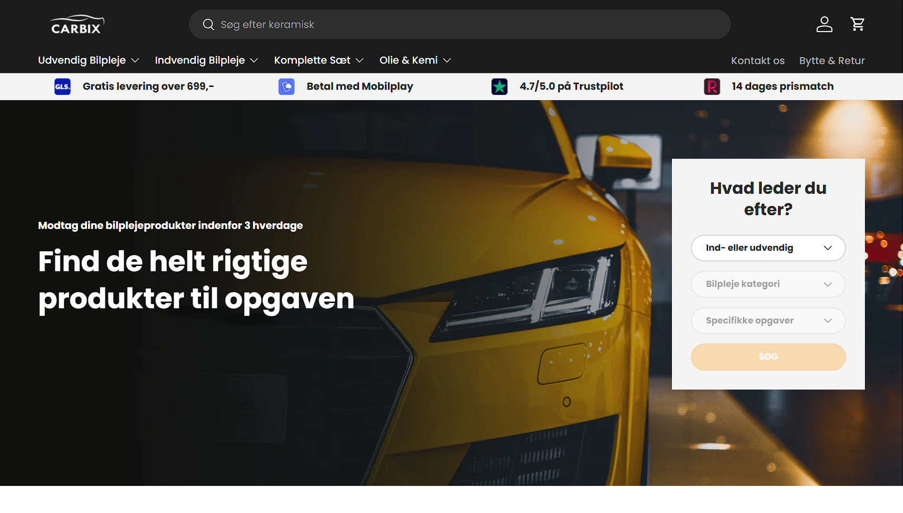Image resolution: width=903 pixels, height=513 pixels.
Task: Click the GLS delivery icon
Action: click(62, 86)
